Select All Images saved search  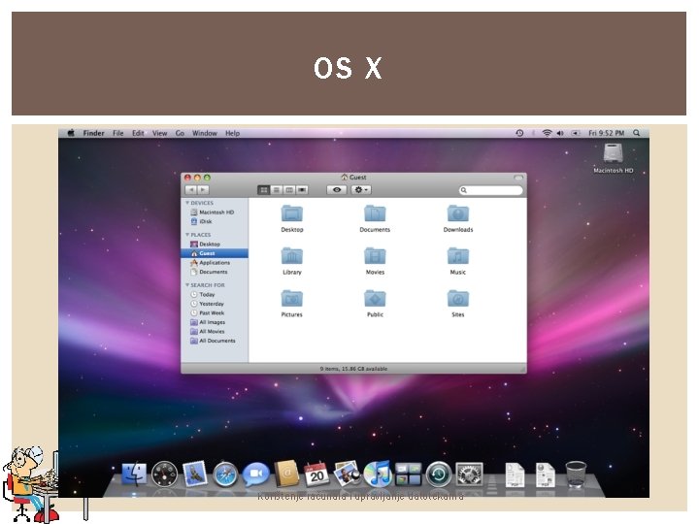[215, 322]
